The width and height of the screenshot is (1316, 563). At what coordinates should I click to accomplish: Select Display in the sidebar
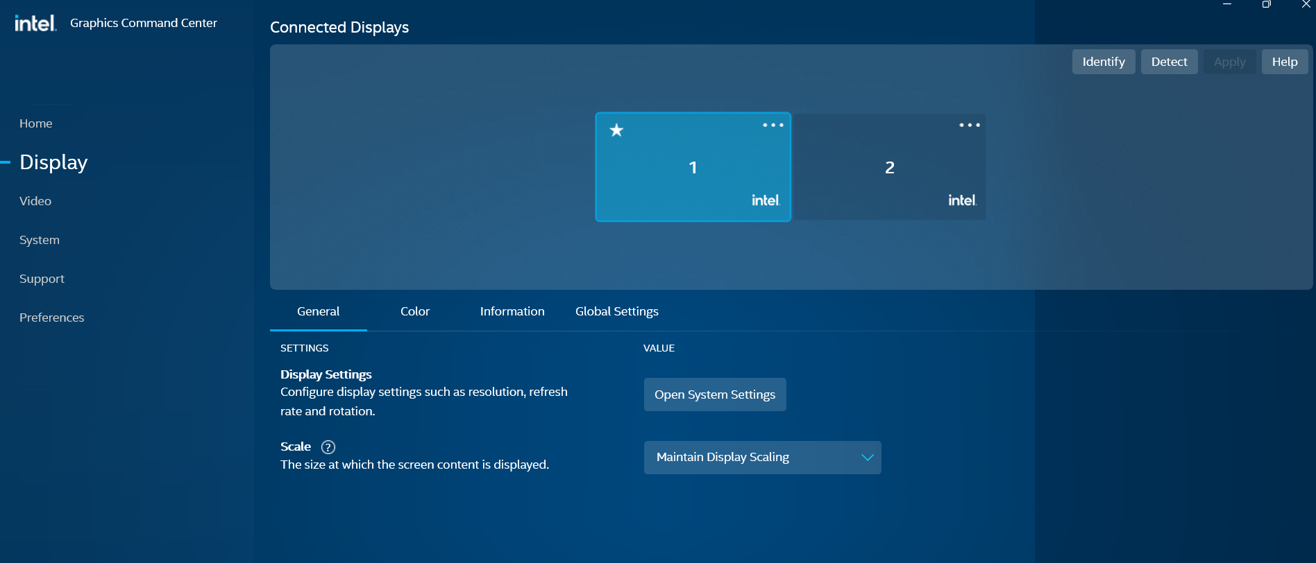[x=53, y=162]
